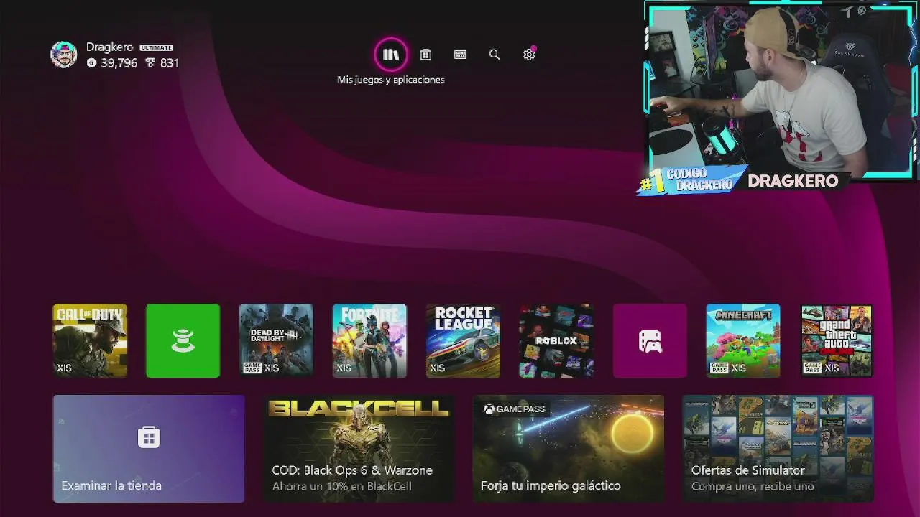Open My games and apps library icon
The height and width of the screenshot is (517, 920).
tap(391, 55)
